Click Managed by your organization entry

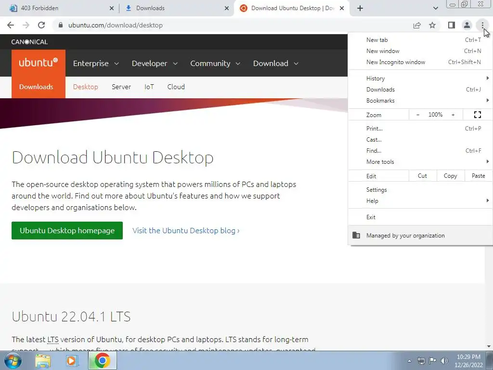tap(420, 235)
